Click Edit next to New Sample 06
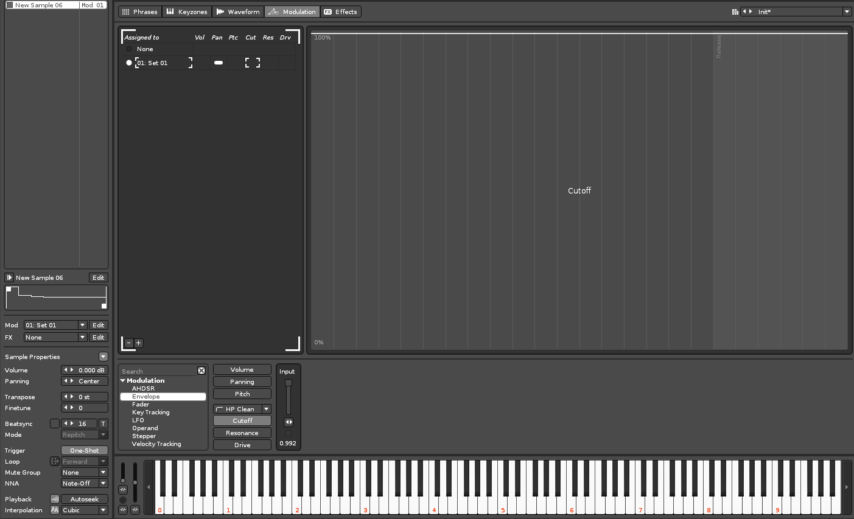Viewport: 854px width, 519px height. click(x=98, y=278)
